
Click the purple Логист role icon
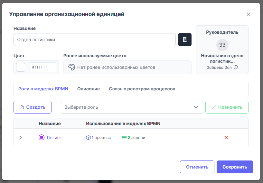[41, 138]
